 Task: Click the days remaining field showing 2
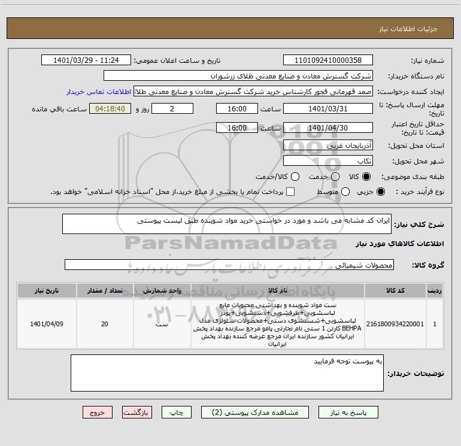point(172,108)
